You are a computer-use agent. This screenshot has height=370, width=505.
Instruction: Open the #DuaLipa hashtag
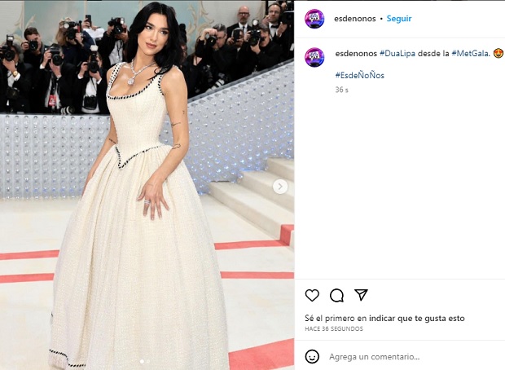397,54
